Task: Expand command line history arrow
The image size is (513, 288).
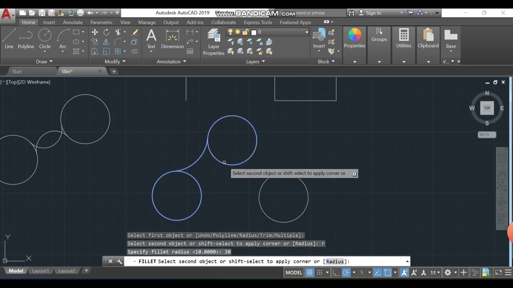Action: (x=407, y=262)
